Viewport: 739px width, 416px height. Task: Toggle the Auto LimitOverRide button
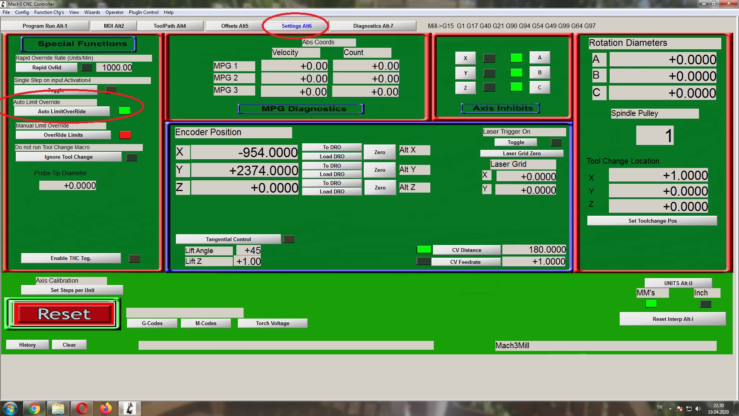point(62,111)
